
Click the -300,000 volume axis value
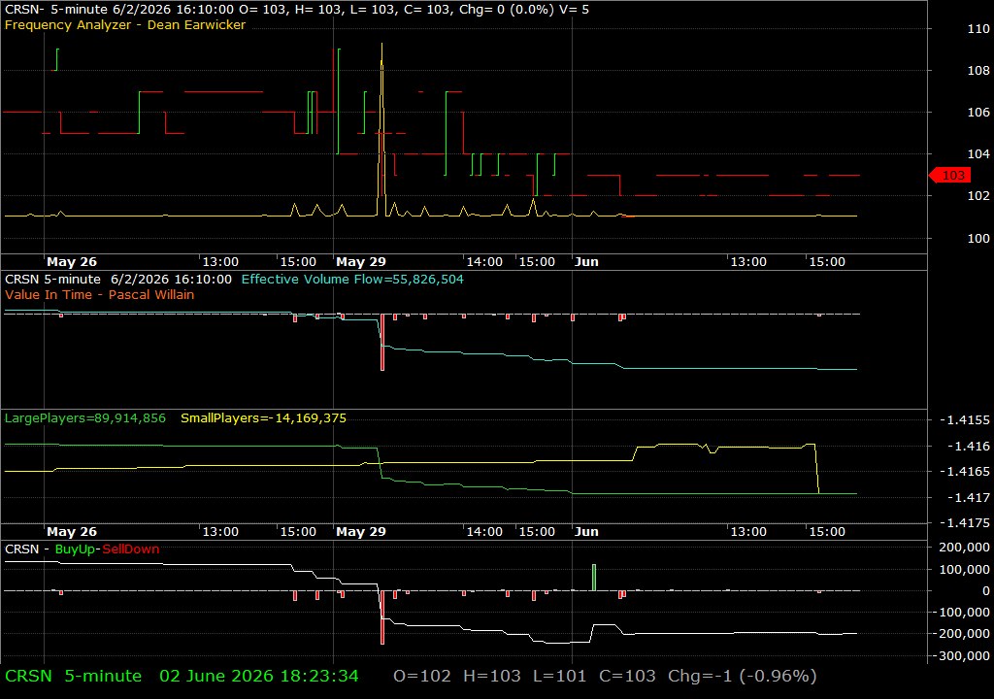(961, 656)
